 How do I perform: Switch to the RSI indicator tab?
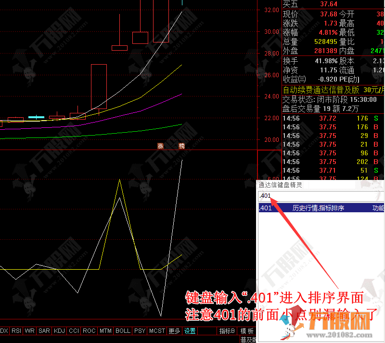click(16, 331)
